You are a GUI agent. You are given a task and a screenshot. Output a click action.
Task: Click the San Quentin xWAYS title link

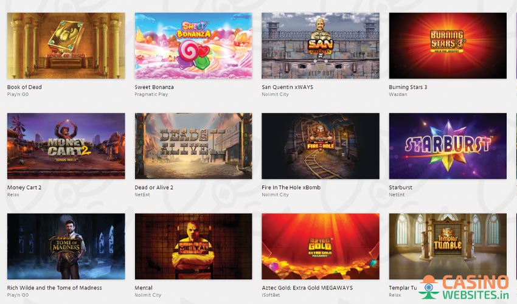[288, 87]
